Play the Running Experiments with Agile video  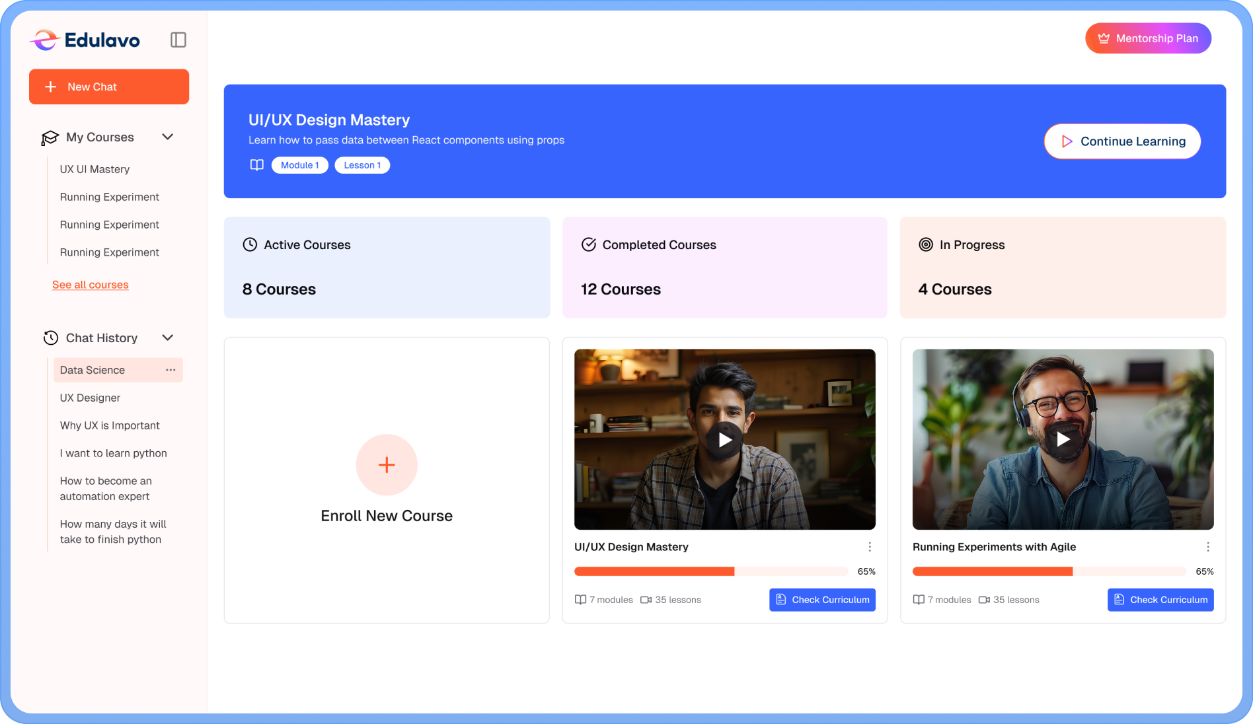tap(1063, 439)
